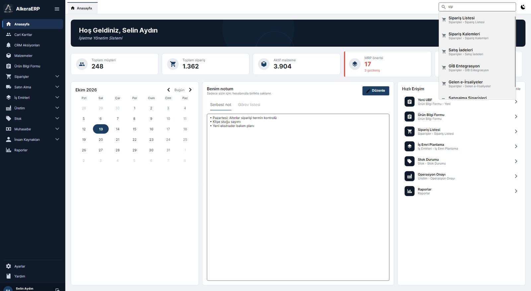Click the search field containing 'sip'

tap(477, 7)
